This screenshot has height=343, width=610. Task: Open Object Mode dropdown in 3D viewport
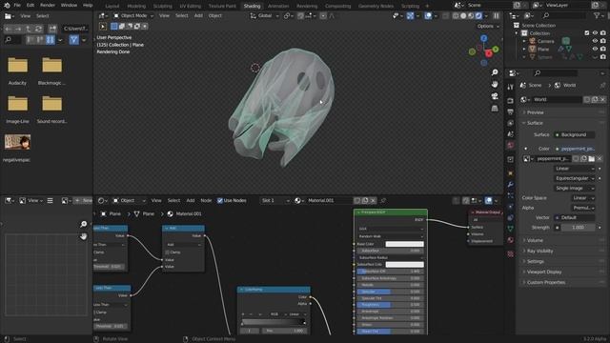point(133,16)
